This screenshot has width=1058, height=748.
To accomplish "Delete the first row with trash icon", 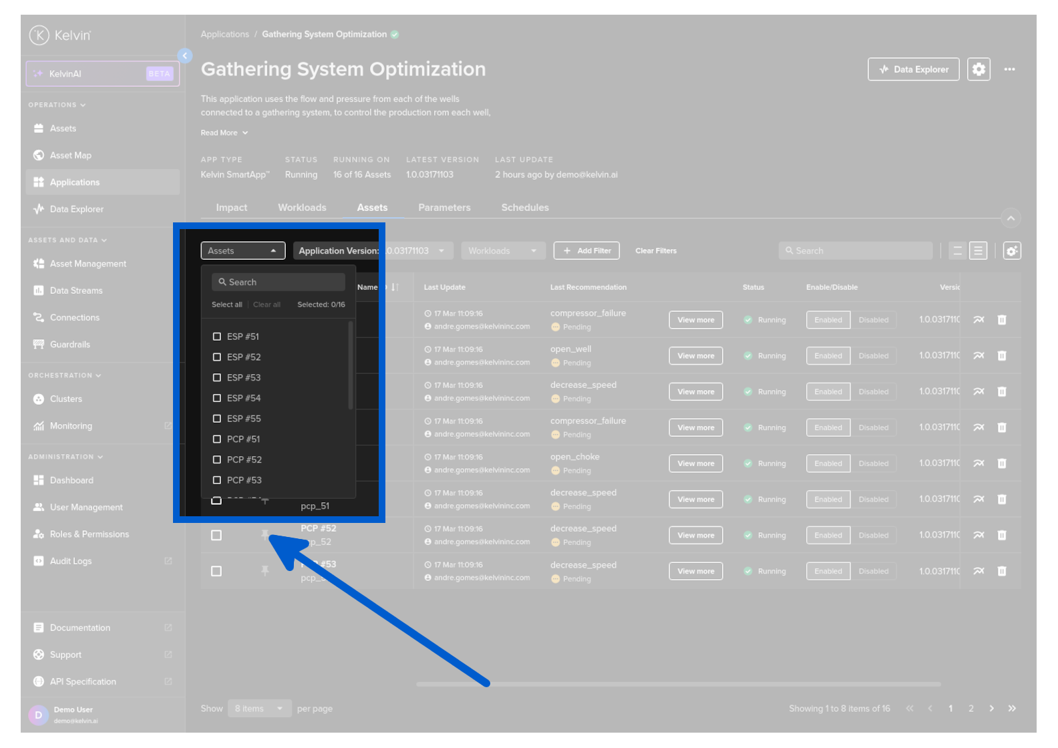I will [x=1002, y=320].
